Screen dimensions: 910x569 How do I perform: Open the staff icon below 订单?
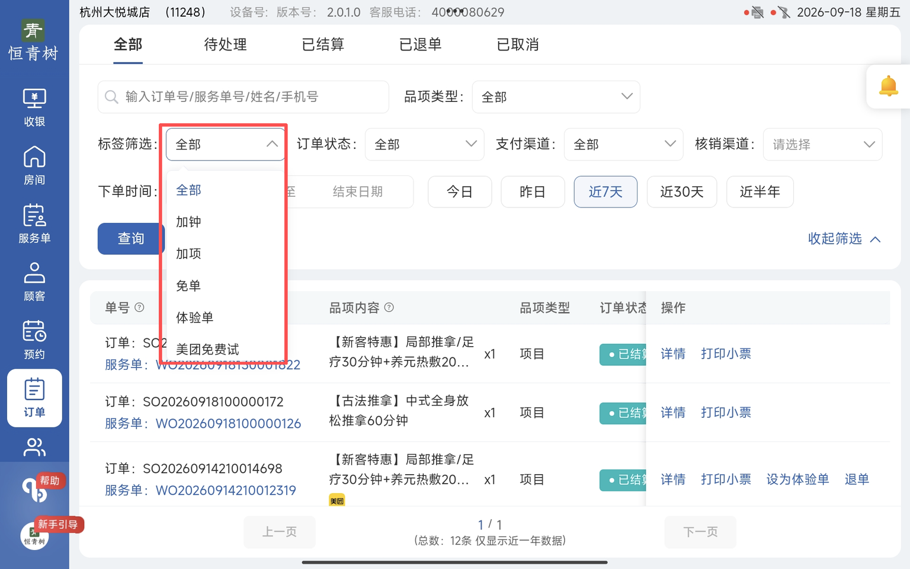pos(34,447)
